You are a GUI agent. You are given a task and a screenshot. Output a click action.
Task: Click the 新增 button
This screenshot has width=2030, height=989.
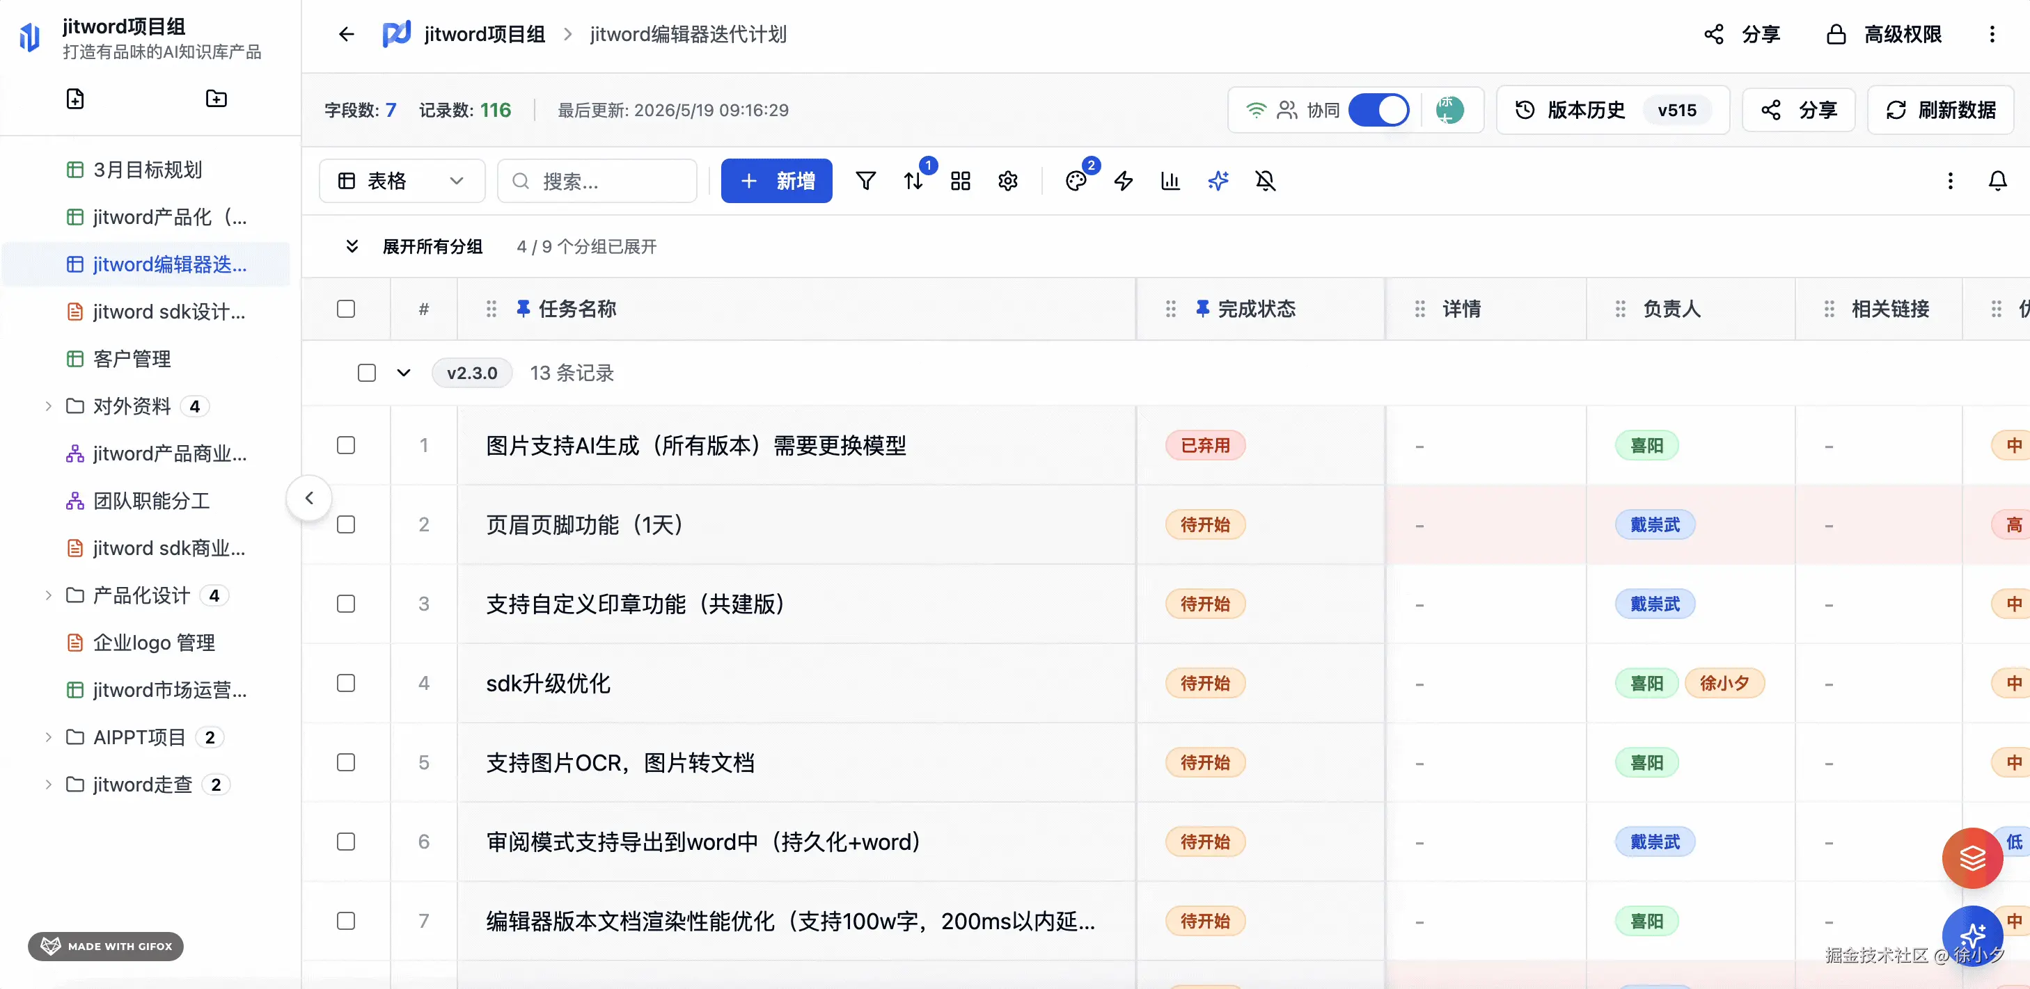point(776,181)
